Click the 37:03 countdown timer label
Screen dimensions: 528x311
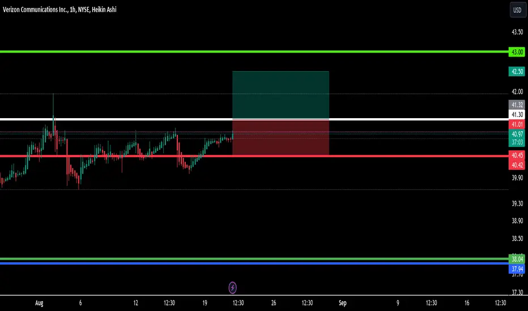(x=517, y=142)
